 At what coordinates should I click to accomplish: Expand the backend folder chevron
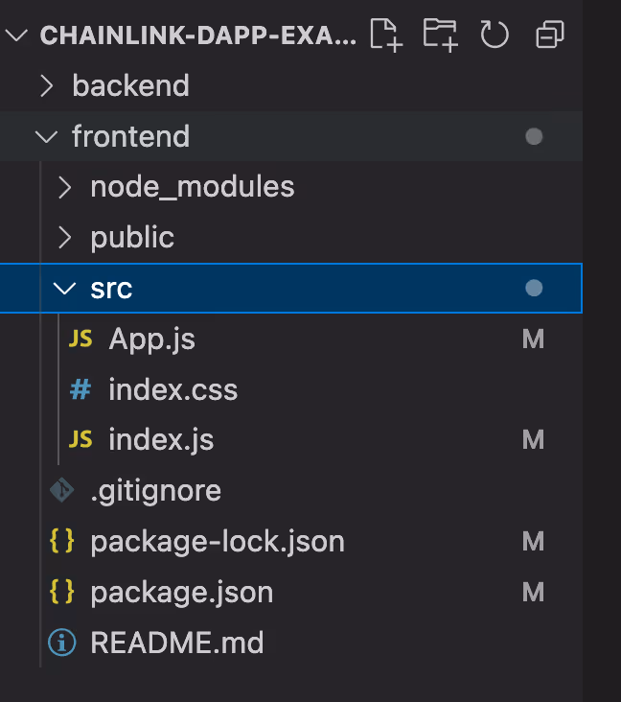[47, 85]
